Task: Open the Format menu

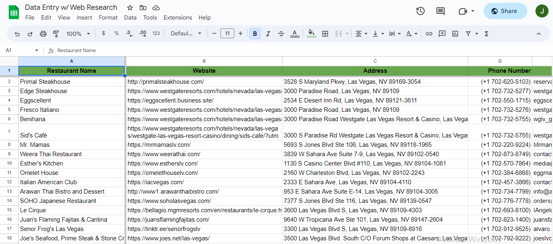Action: tap(108, 17)
